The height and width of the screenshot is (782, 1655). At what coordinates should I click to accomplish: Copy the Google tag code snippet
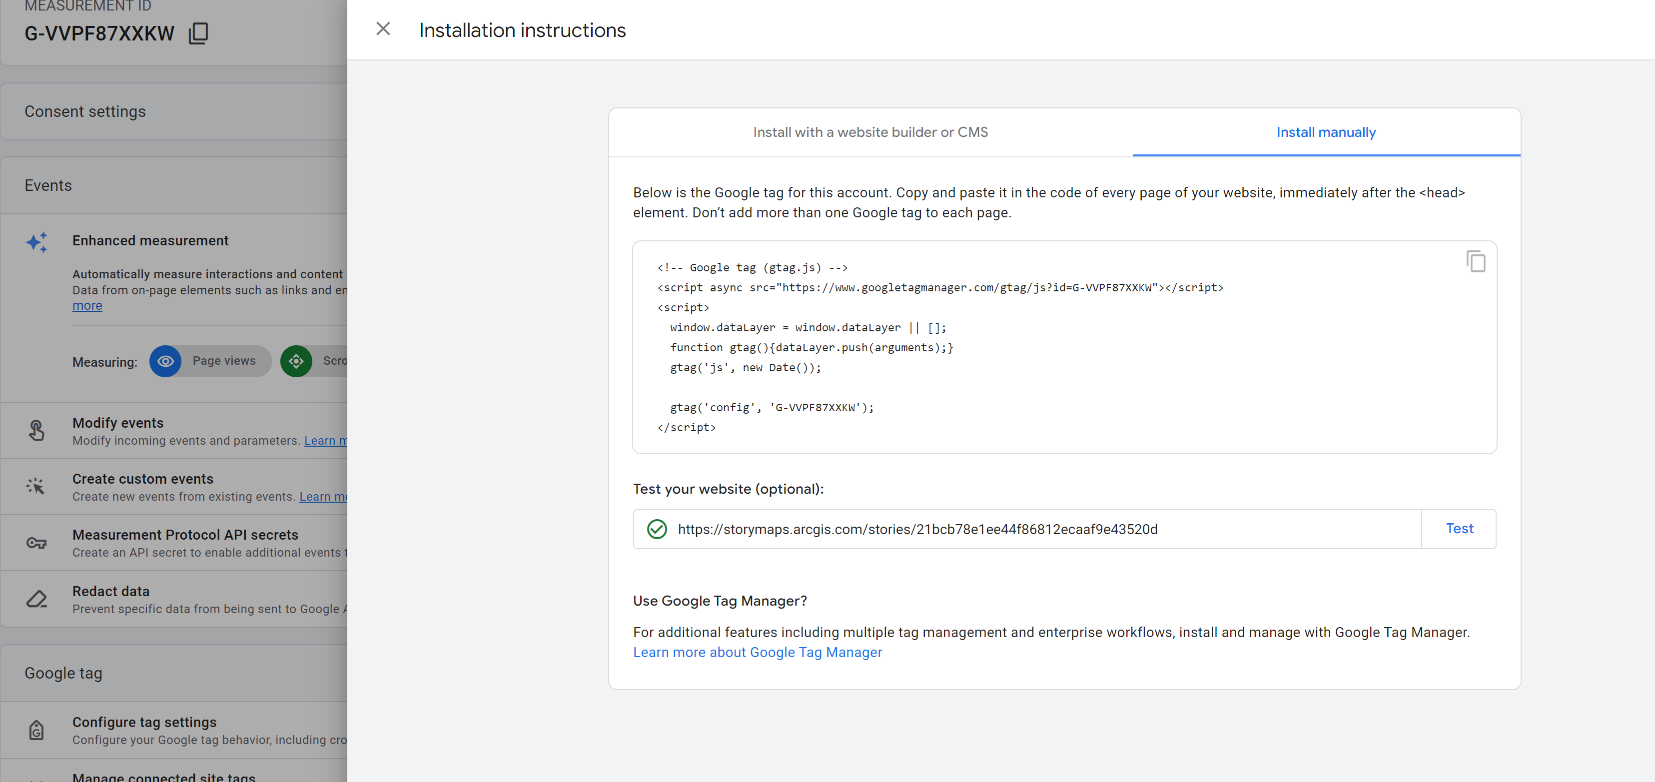pos(1476,261)
